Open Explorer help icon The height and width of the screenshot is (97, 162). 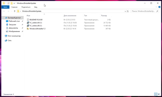tap(159, 7)
